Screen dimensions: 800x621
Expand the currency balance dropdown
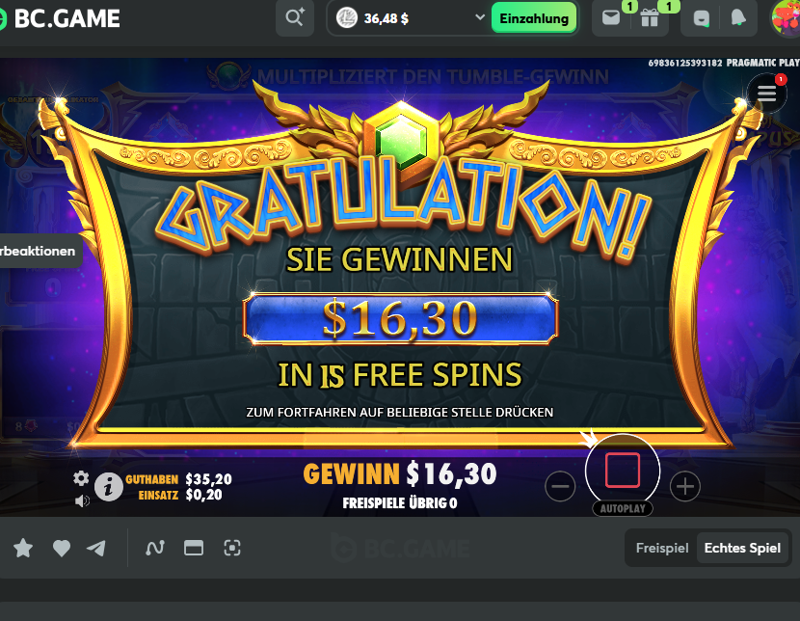pos(480,17)
